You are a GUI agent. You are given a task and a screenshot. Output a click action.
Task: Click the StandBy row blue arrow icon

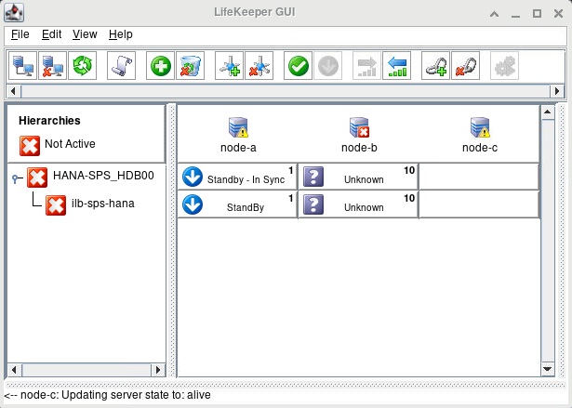(193, 204)
